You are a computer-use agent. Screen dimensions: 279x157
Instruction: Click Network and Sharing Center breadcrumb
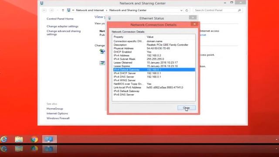pos(128,10)
